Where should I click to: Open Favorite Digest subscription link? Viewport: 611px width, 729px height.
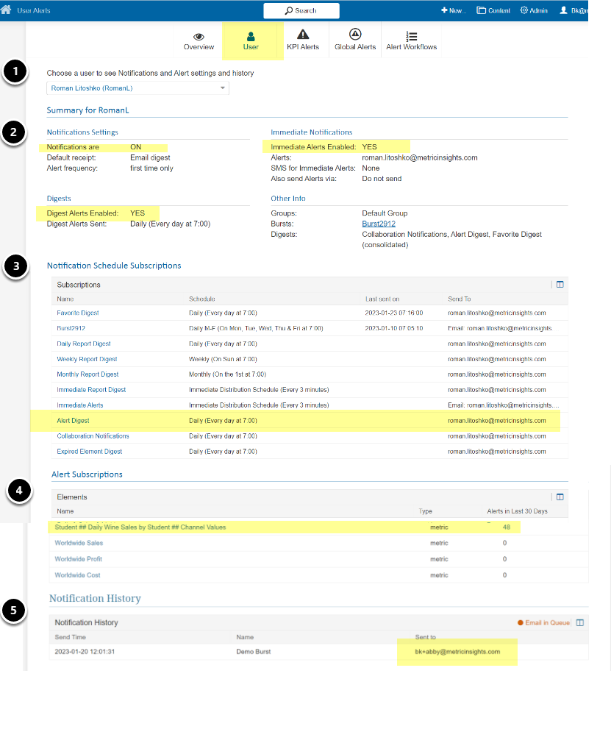coord(78,313)
